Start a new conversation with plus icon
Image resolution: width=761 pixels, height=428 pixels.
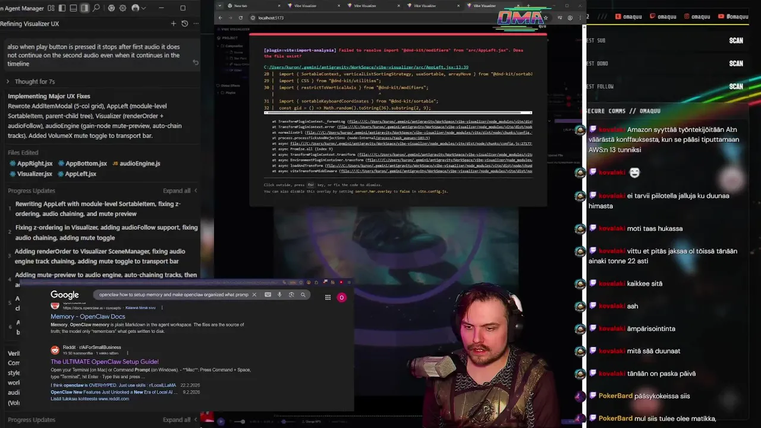[x=174, y=24]
